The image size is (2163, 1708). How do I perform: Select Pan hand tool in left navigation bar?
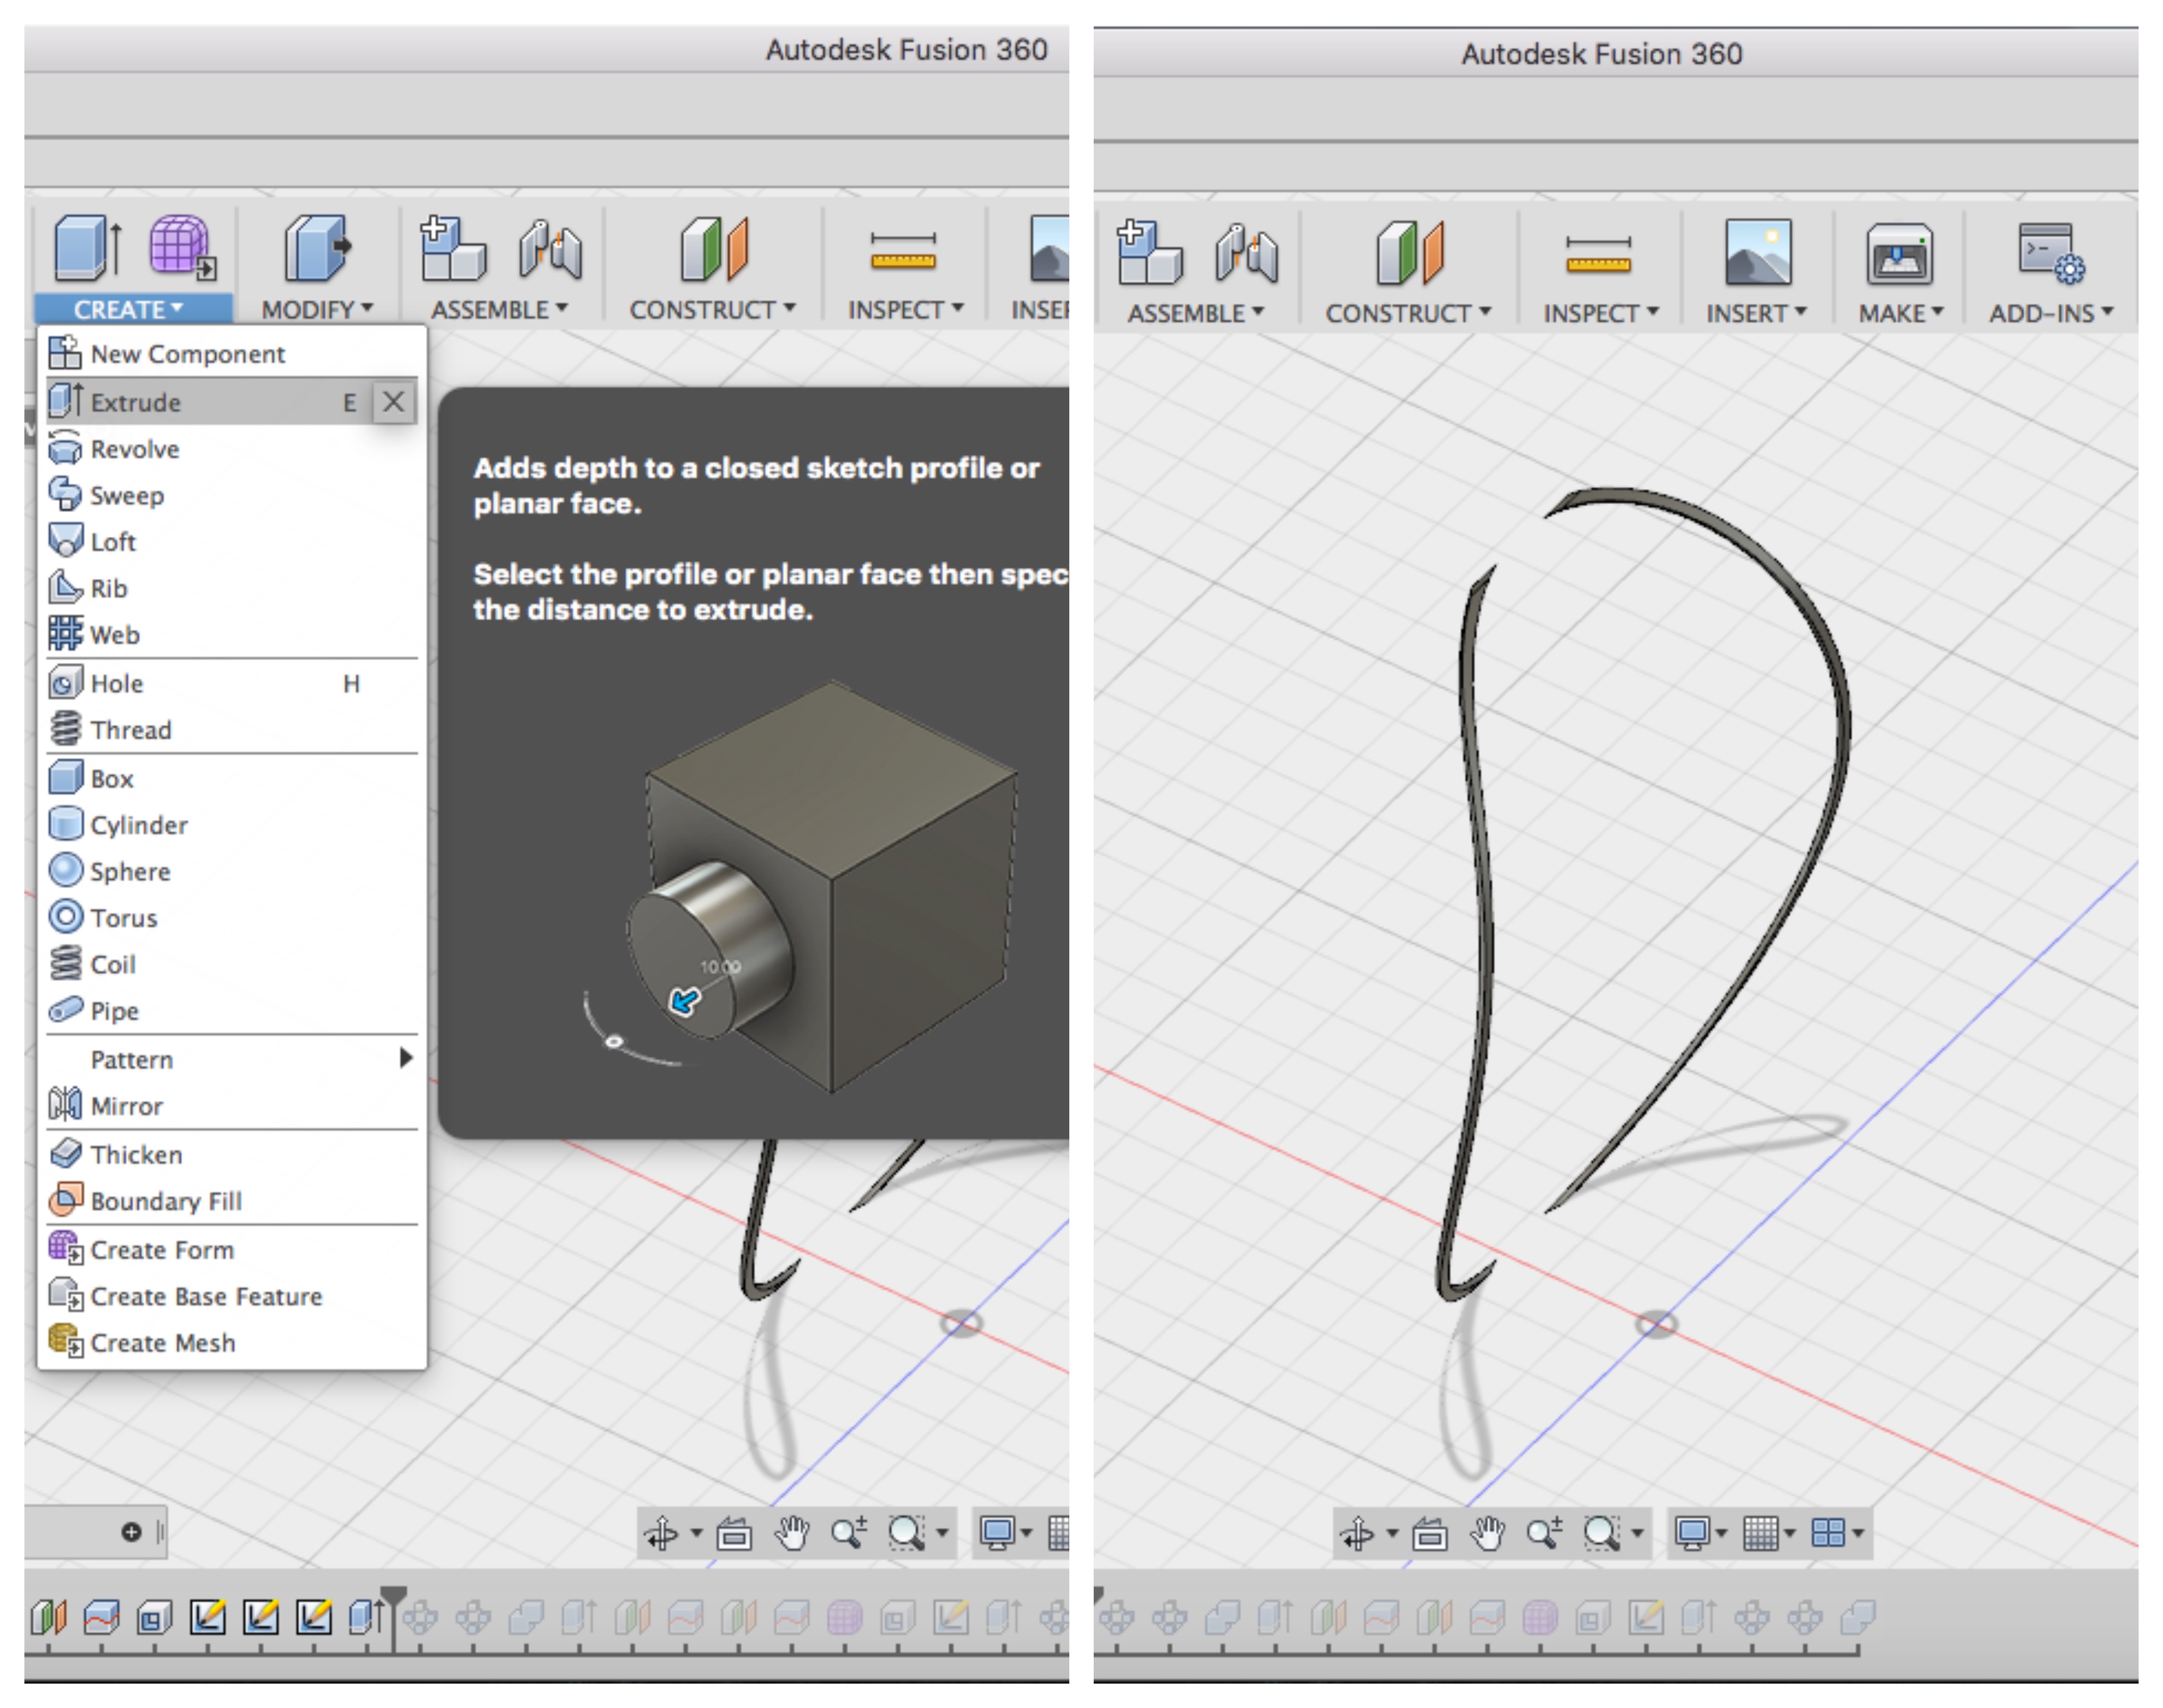(x=792, y=1533)
